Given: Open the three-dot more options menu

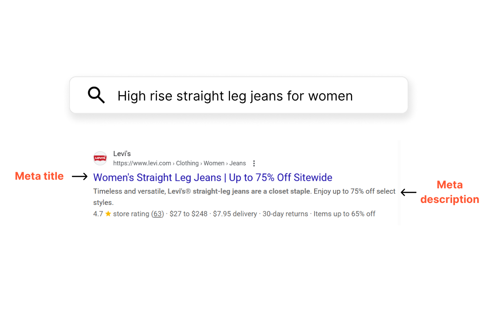Looking at the screenshot, I should [x=254, y=163].
